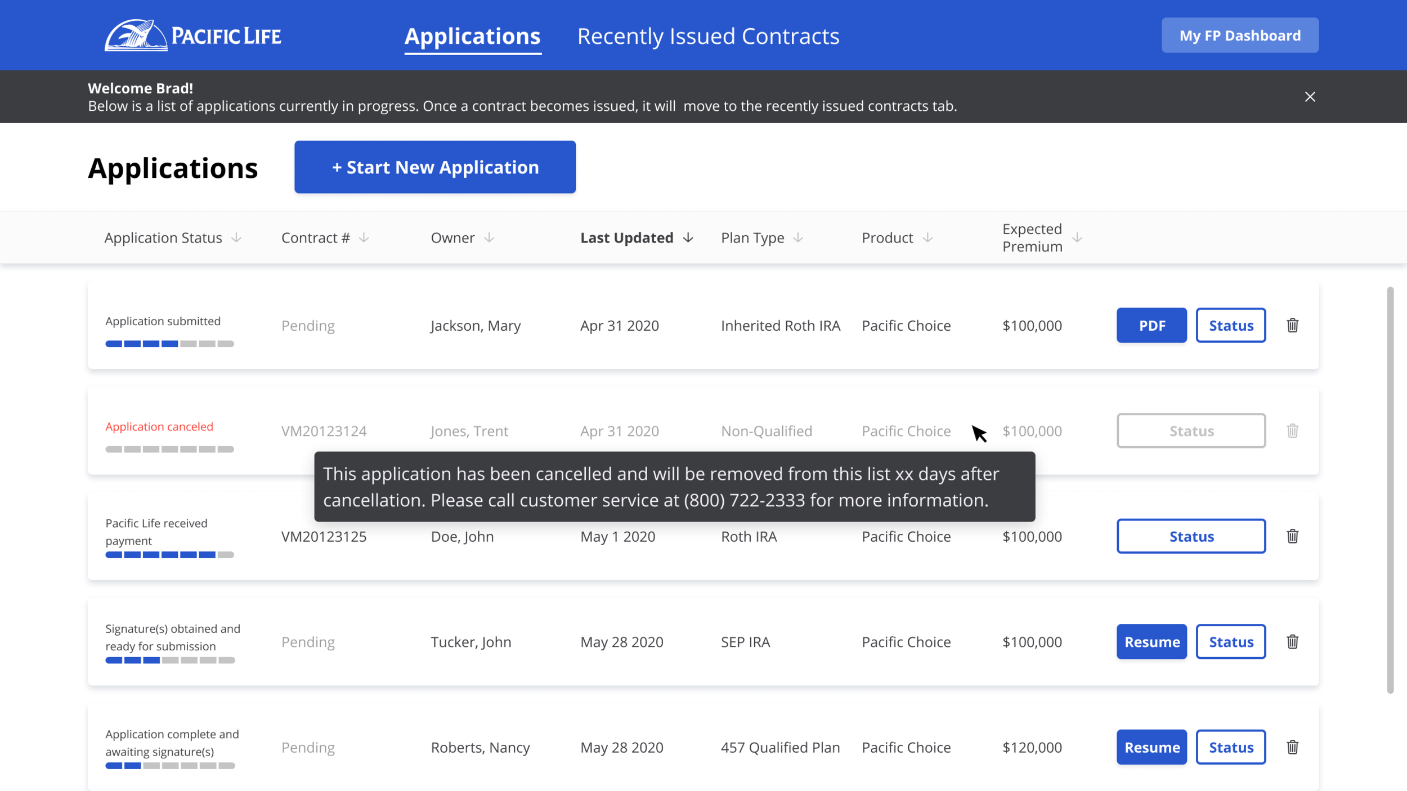Click trash icon for John Doe's application
The image size is (1407, 791).
coord(1292,536)
